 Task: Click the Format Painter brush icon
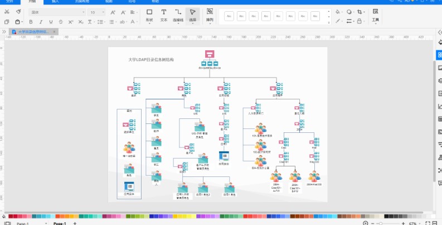(18, 12)
